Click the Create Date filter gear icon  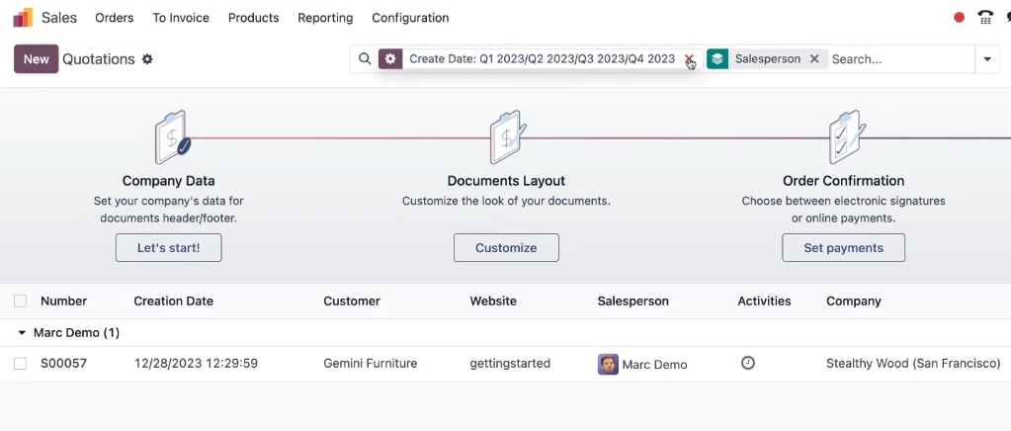[x=390, y=58]
